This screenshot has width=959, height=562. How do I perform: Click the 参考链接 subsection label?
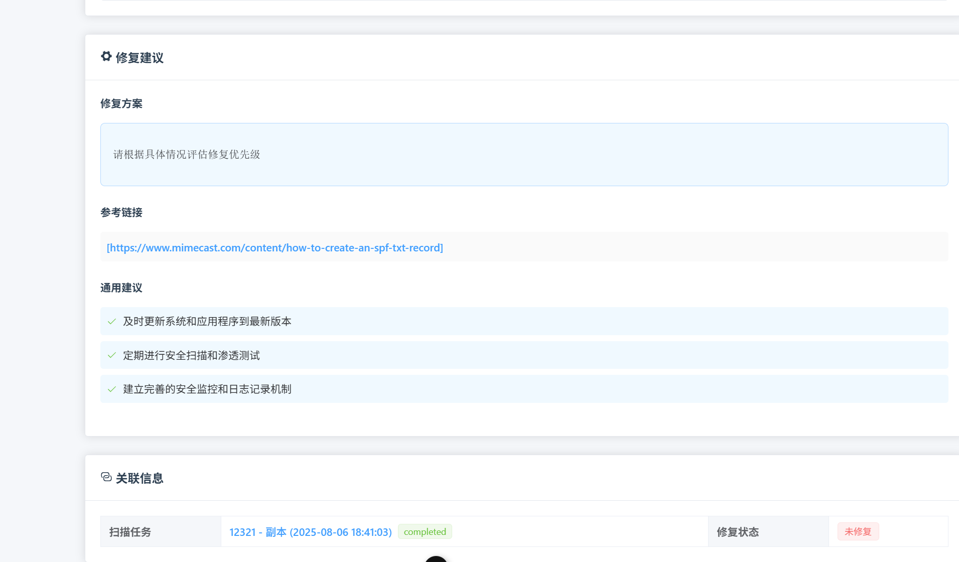click(x=121, y=213)
